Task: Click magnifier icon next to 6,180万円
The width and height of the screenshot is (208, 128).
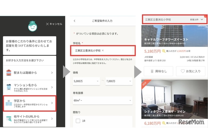Action: [164, 123]
